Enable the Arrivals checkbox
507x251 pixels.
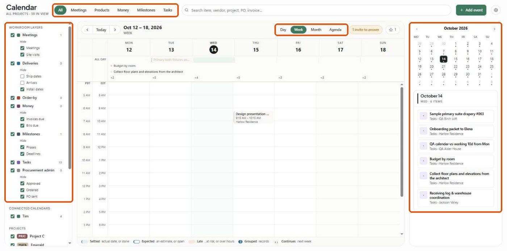(22, 83)
